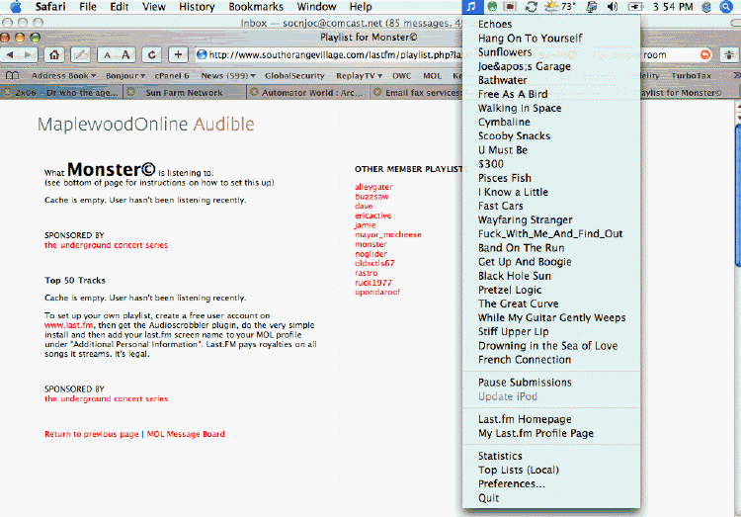Open the Bookmarks menu

(256, 7)
